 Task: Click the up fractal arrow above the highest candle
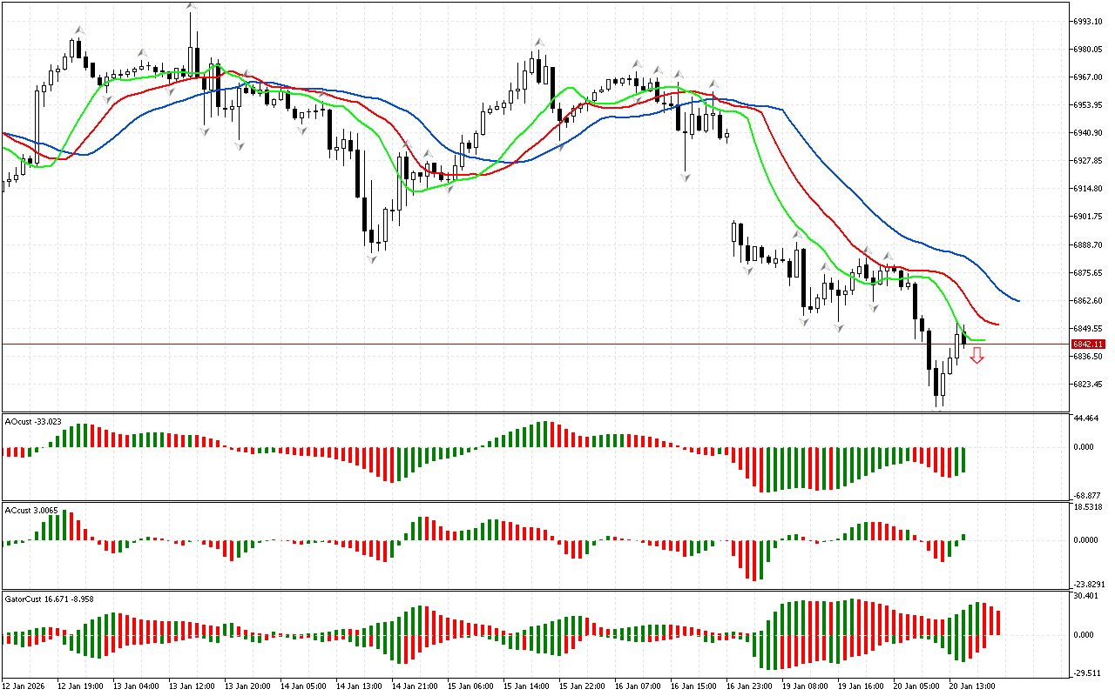pyautogui.click(x=191, y=6)
